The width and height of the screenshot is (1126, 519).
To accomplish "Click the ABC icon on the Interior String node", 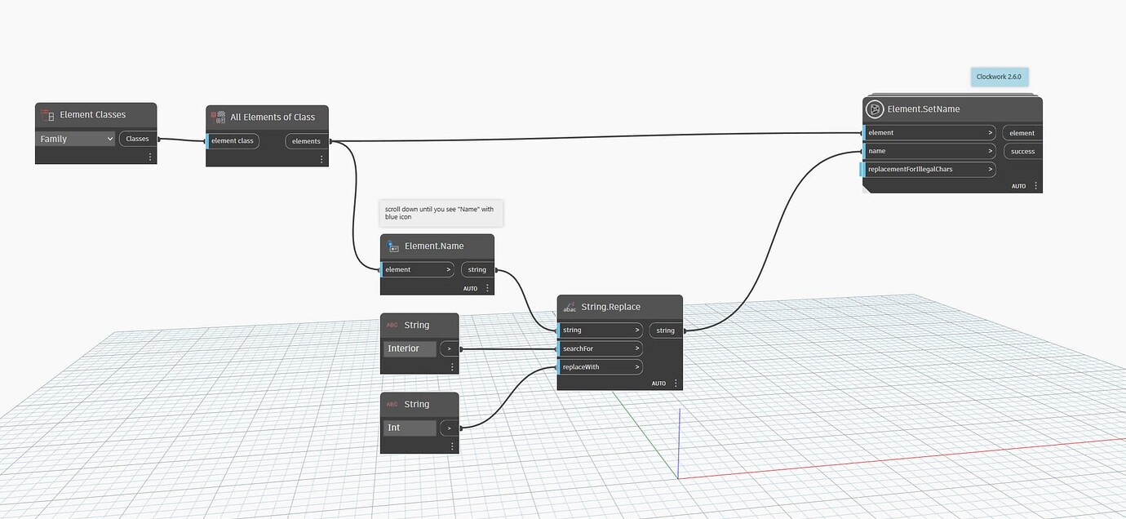I will [x=392, y=324].
